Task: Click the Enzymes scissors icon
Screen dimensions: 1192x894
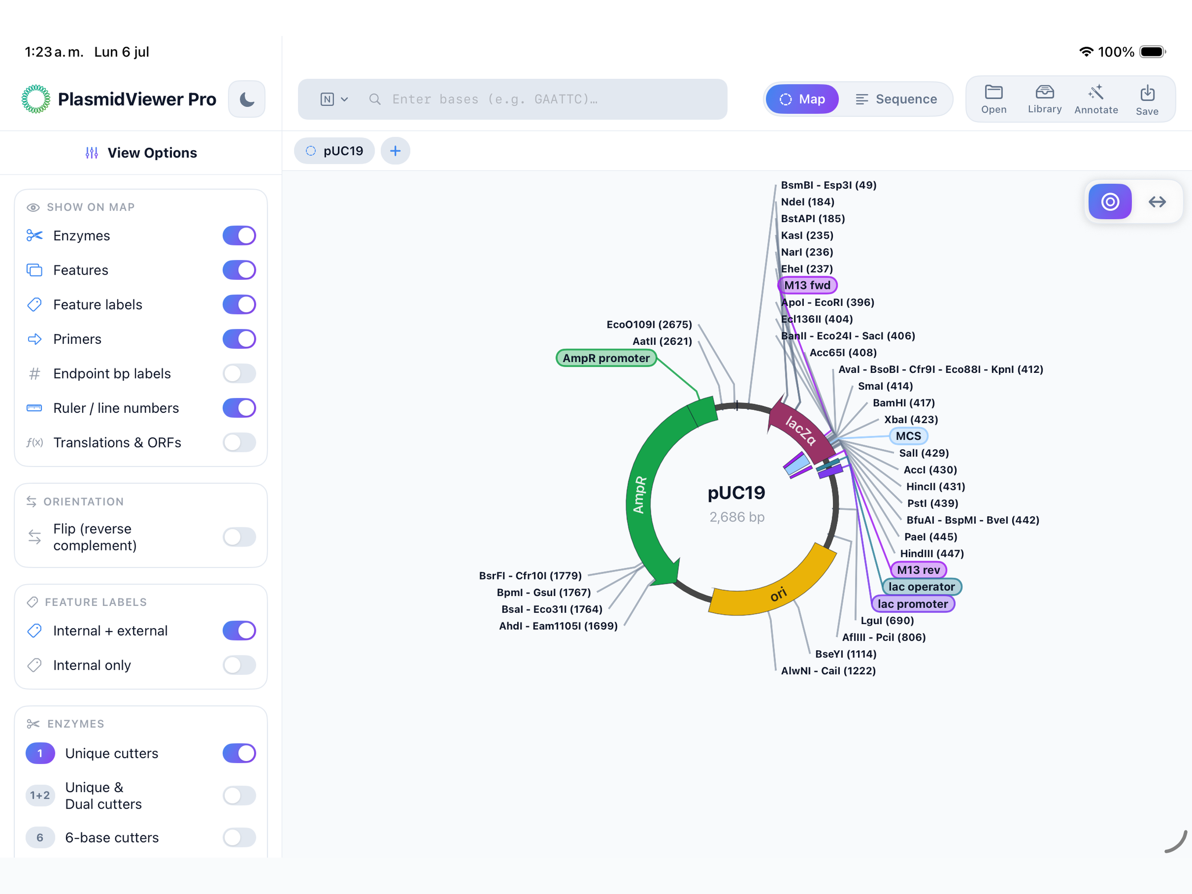Action: (35, 236)
